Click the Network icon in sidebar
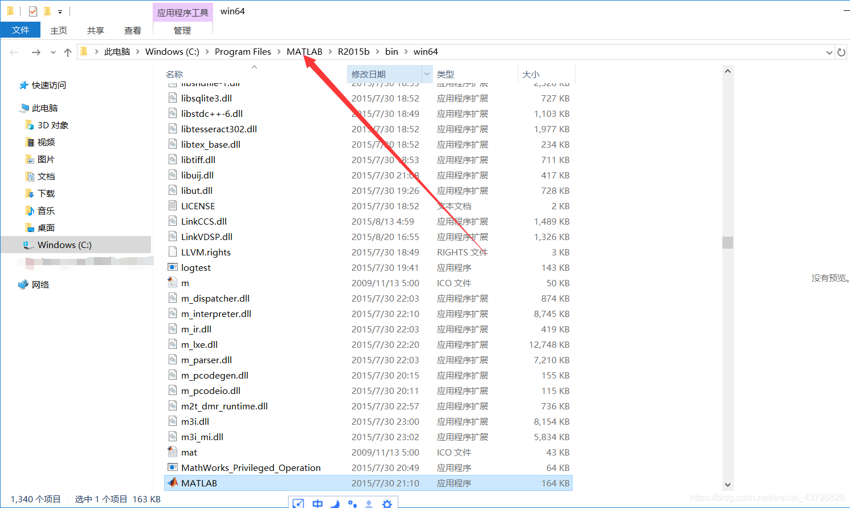Image resolution: width=850 pixels, height=508 pixels. point(23,285)
